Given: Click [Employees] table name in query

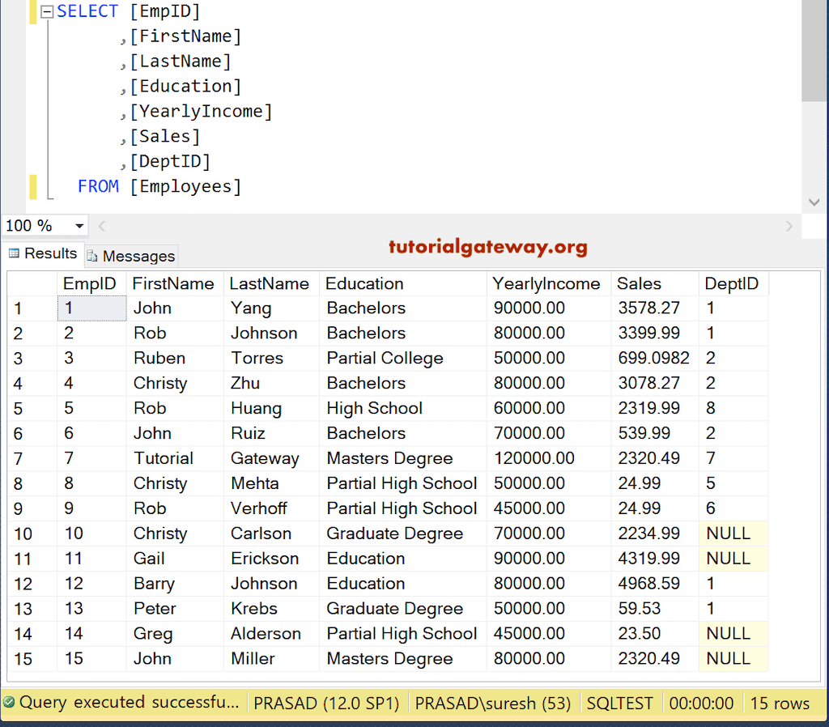Looking at the screenshot, I should pos(185,187).
